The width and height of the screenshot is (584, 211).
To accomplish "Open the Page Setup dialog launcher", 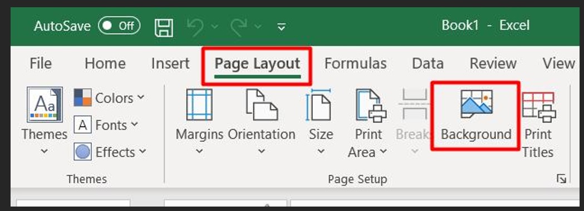I will point(561,179).
